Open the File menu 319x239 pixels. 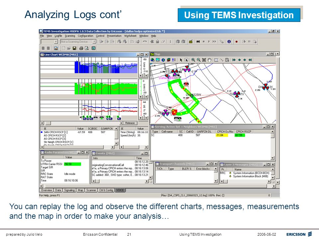point(42,36)
